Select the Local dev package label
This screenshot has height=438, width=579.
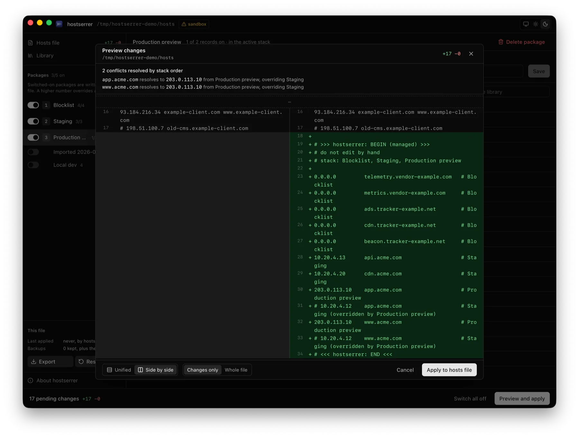point(65,165)
